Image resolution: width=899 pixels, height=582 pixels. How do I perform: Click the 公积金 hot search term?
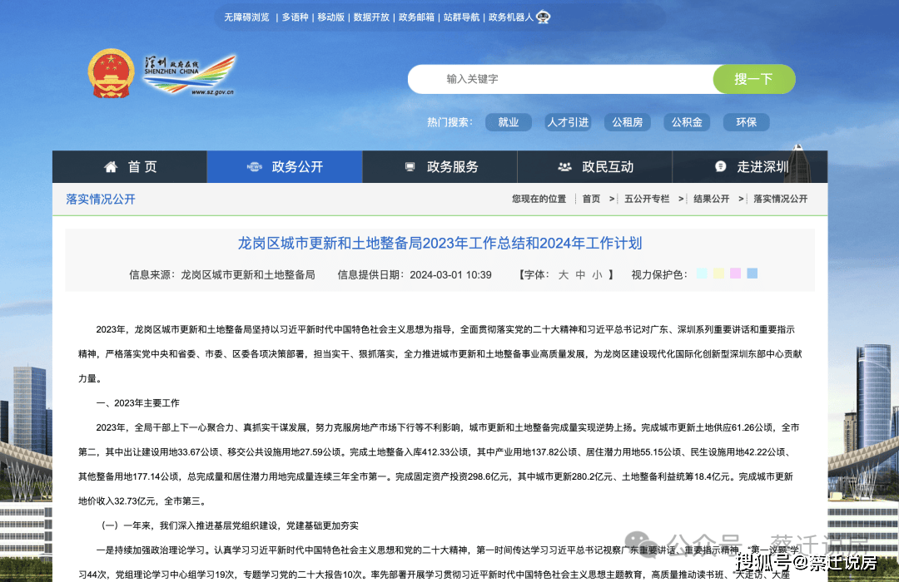(687, 122)
